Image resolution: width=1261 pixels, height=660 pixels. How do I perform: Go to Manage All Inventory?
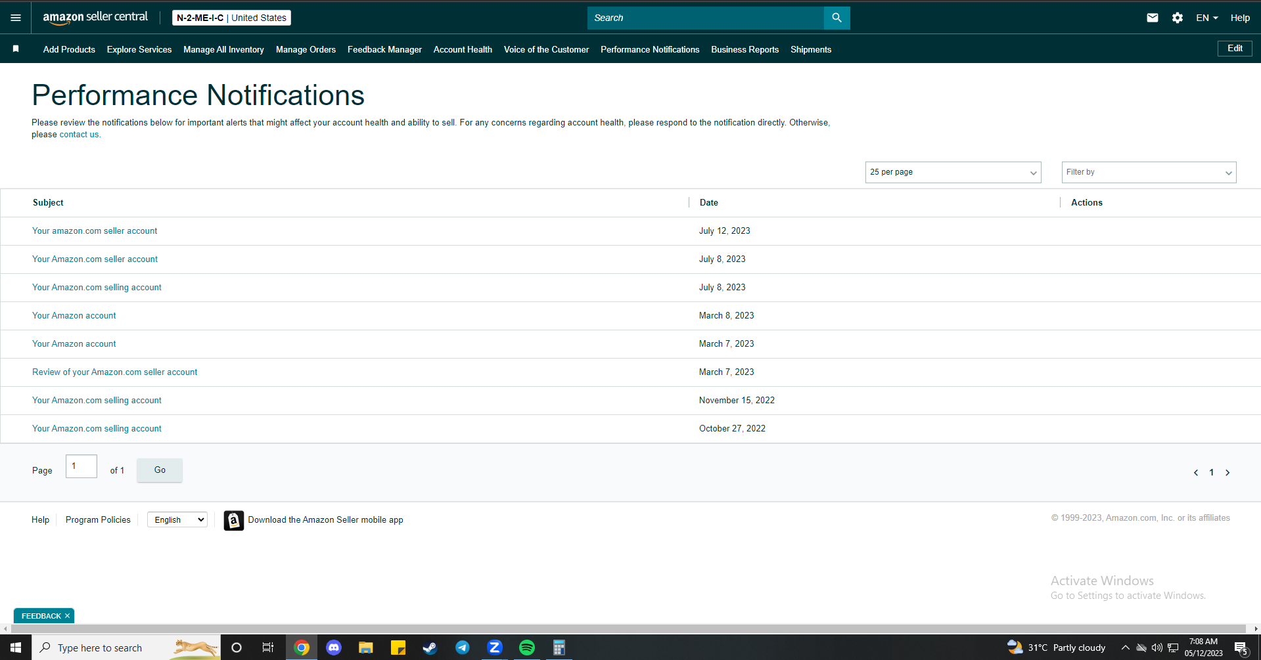click(x=223, y=49)
